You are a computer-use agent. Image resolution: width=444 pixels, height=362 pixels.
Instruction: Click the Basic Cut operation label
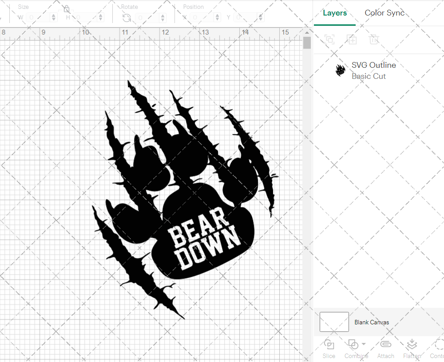pyautogui.click(x=369, y=76)
